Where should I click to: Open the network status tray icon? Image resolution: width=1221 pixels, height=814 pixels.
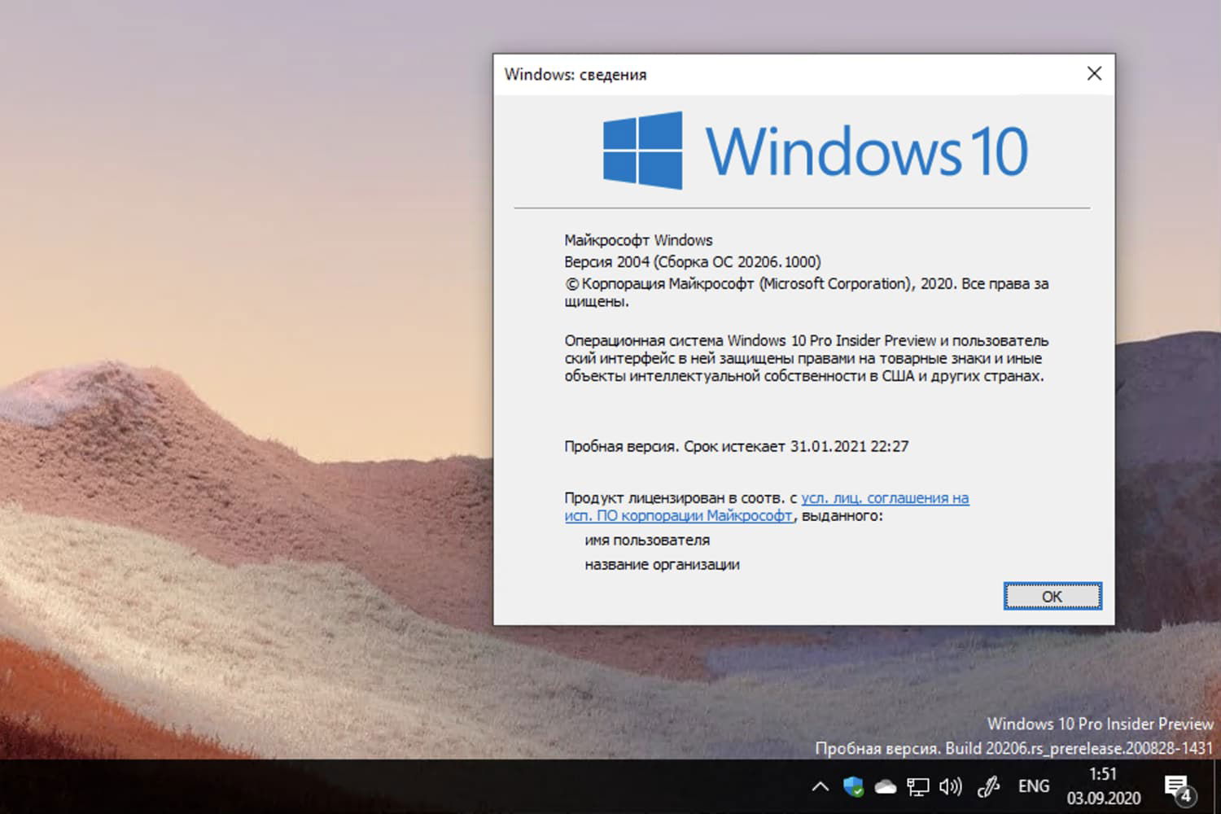click(917, 786)
